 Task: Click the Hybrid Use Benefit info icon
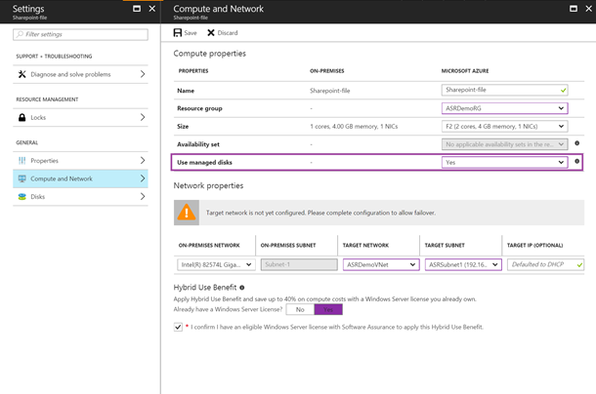point(242,288)
